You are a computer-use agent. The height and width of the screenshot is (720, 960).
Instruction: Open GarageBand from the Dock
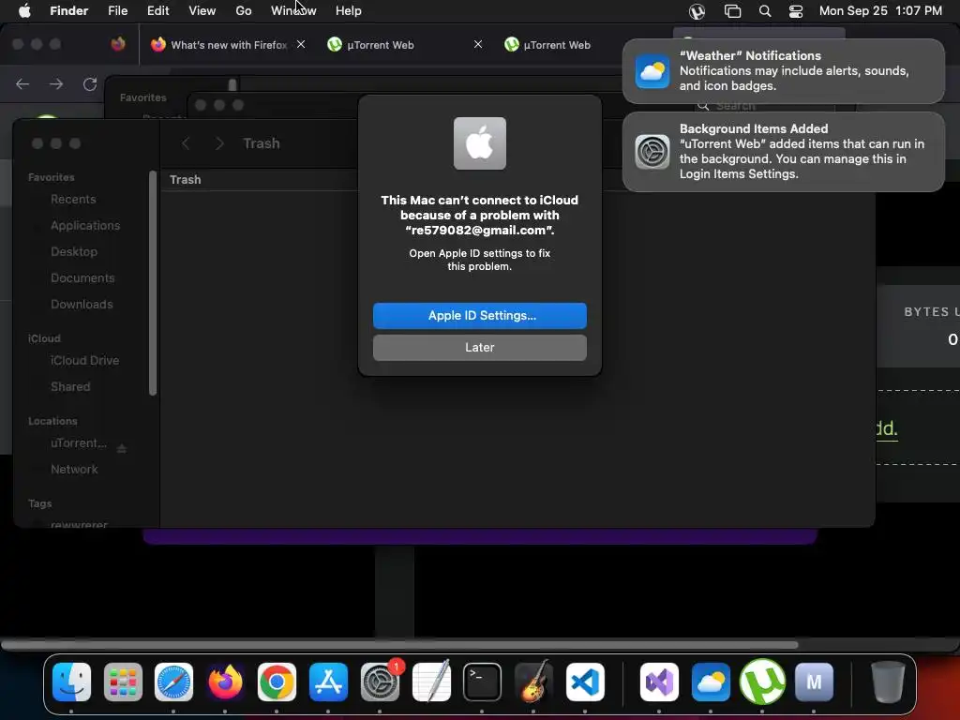tap(533, 682)
